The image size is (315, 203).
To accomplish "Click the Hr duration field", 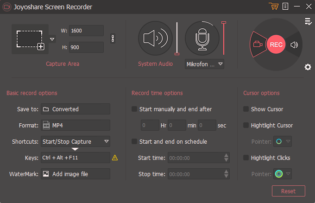I will pyautogui.click(x=150, y=125).
